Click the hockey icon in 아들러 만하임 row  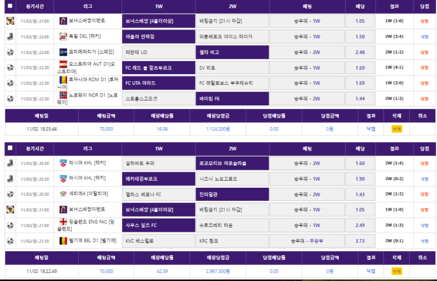coord(10,37)
